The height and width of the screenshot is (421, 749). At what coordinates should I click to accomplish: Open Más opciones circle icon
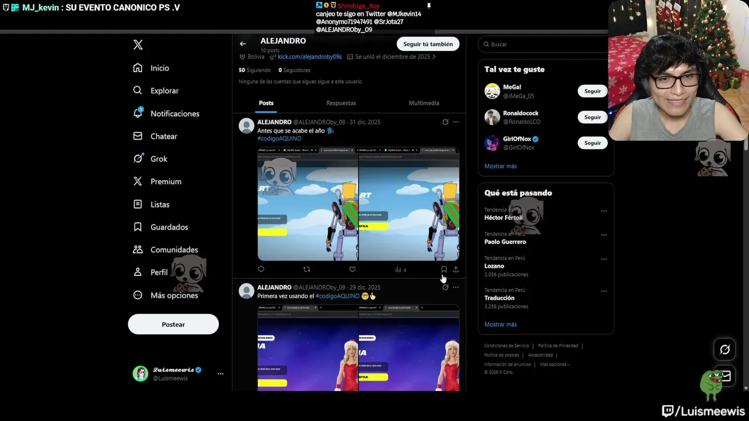click(138, 295)
